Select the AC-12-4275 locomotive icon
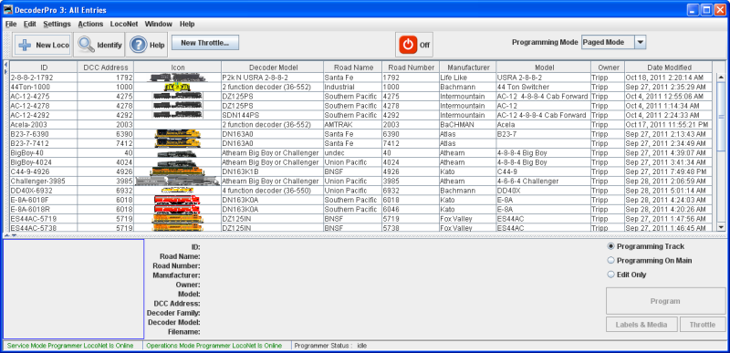The width and height of the screenshot is (730, 353). [177, 97]
